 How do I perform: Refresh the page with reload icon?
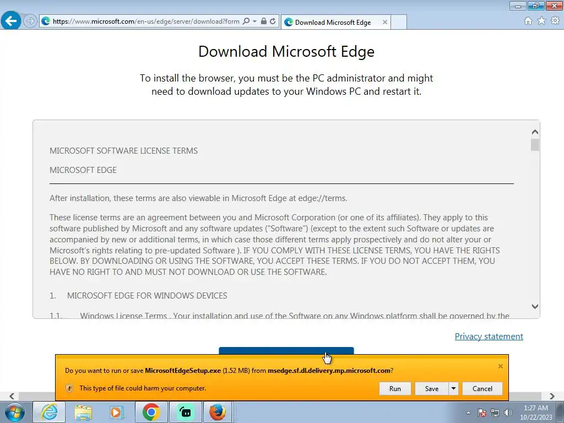tap(273, 21)
